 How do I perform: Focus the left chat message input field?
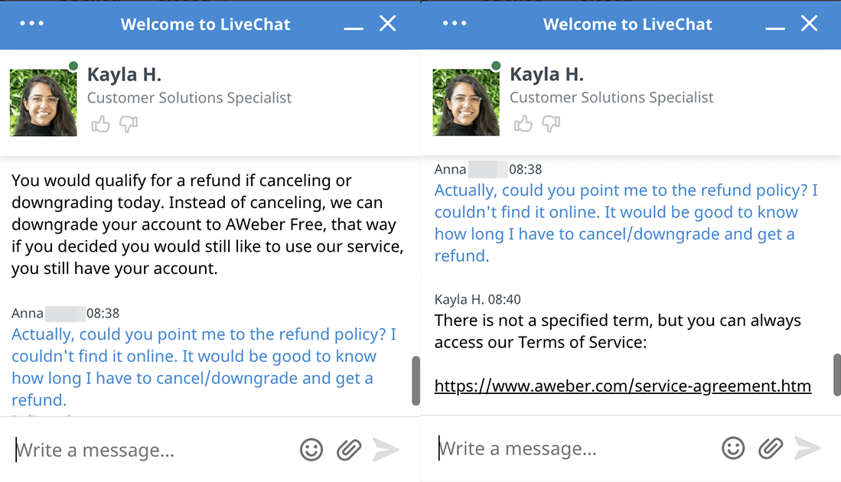click(153, 449)
